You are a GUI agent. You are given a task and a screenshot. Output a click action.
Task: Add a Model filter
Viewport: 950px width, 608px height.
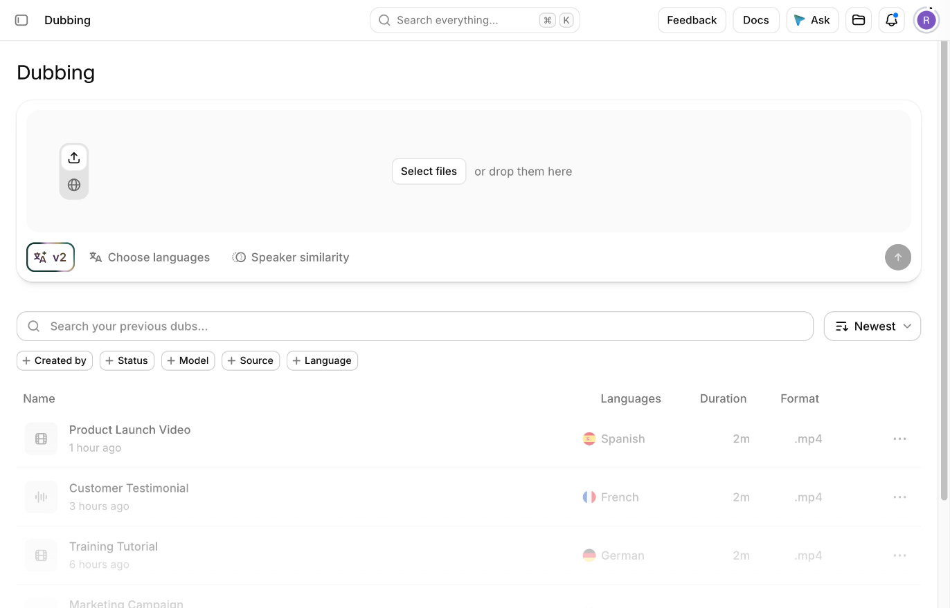point(188,360)
